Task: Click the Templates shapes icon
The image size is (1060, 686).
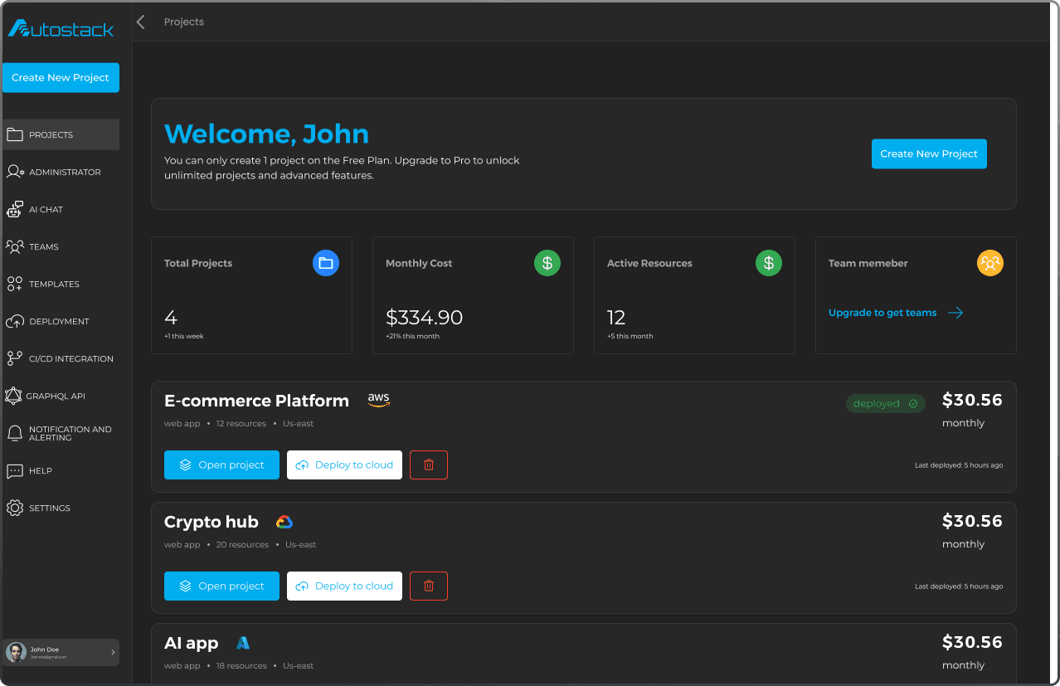Action: 14,284
